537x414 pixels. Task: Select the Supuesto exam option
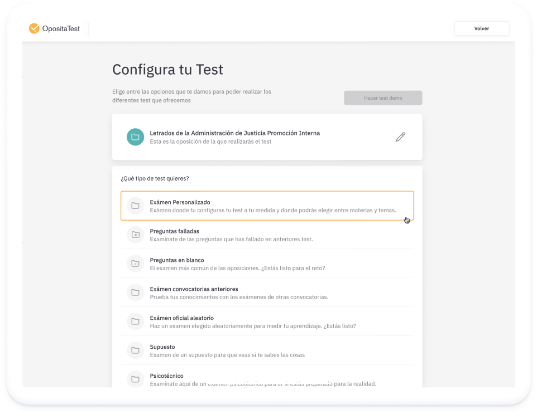point(267,350)
